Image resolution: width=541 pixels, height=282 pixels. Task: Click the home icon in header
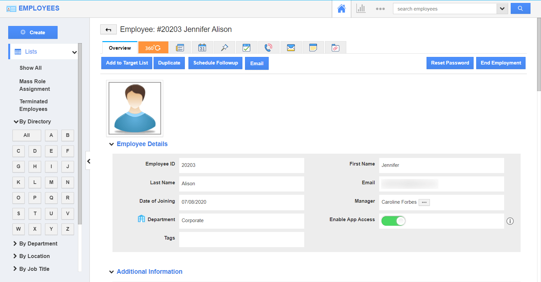(x=341, y=9)
